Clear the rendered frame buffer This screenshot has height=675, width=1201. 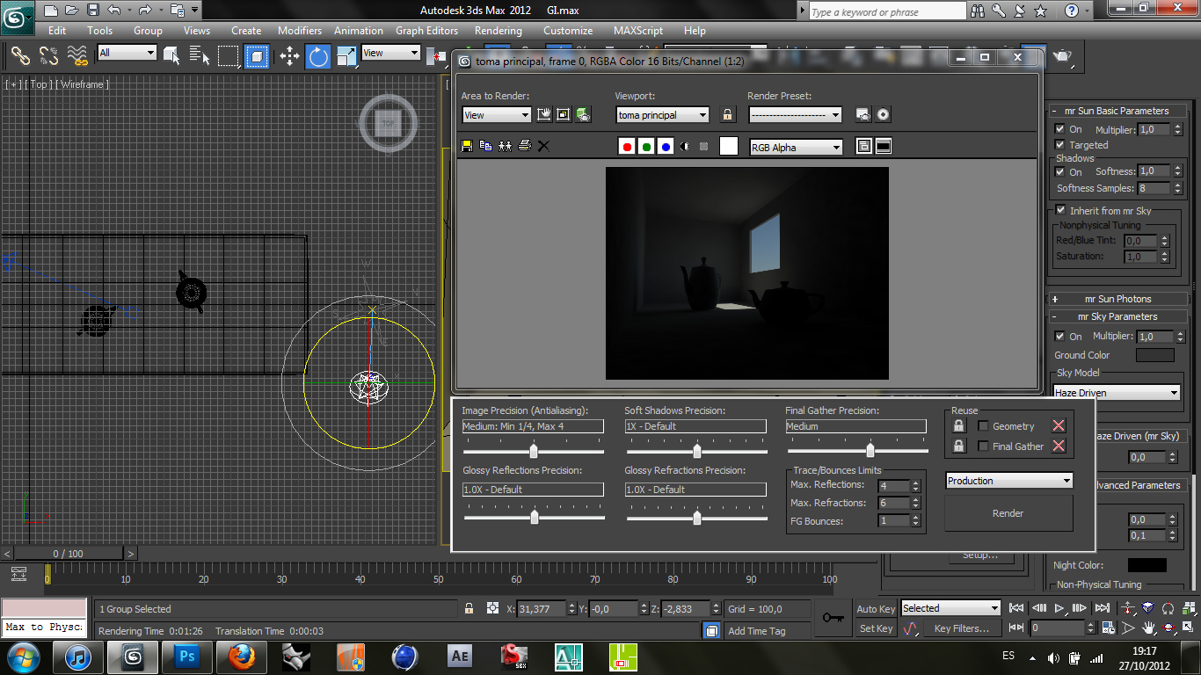click(543, 145)
